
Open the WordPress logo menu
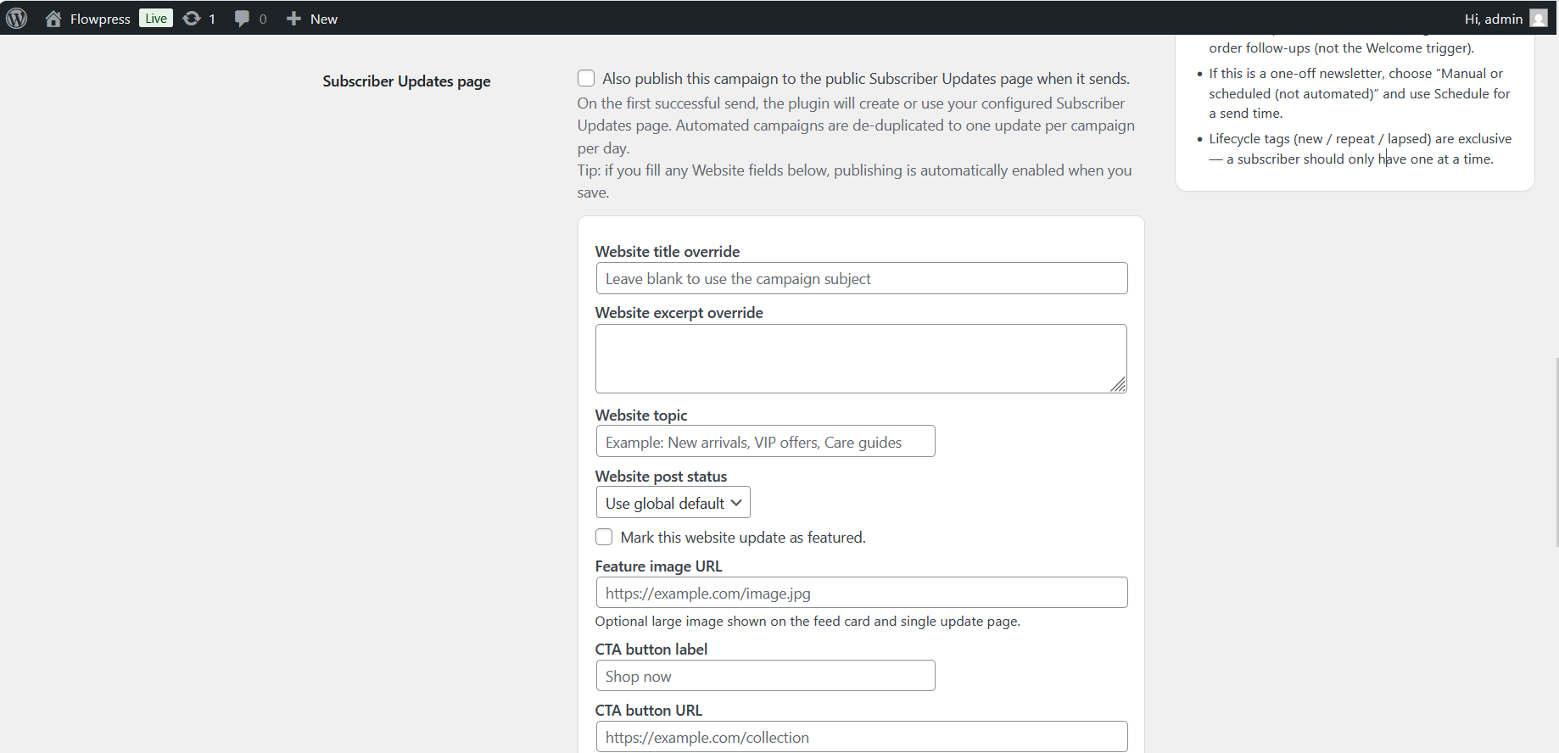click(17, 19)
